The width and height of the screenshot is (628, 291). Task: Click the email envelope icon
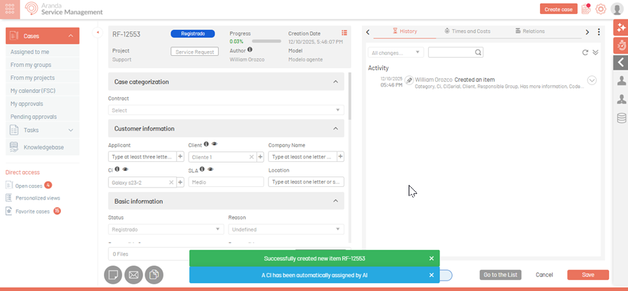(x=133, y=275)
